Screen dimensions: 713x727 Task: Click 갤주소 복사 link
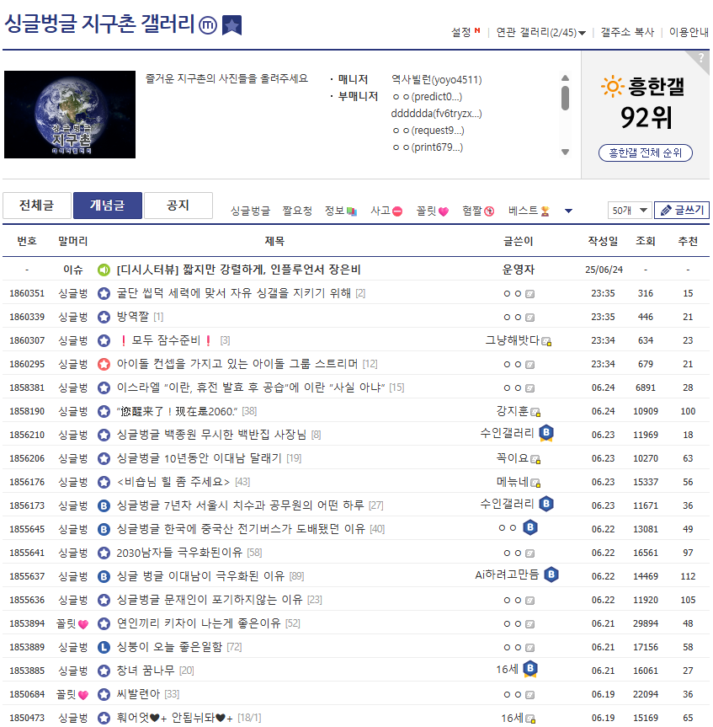(x=627, y=32)
